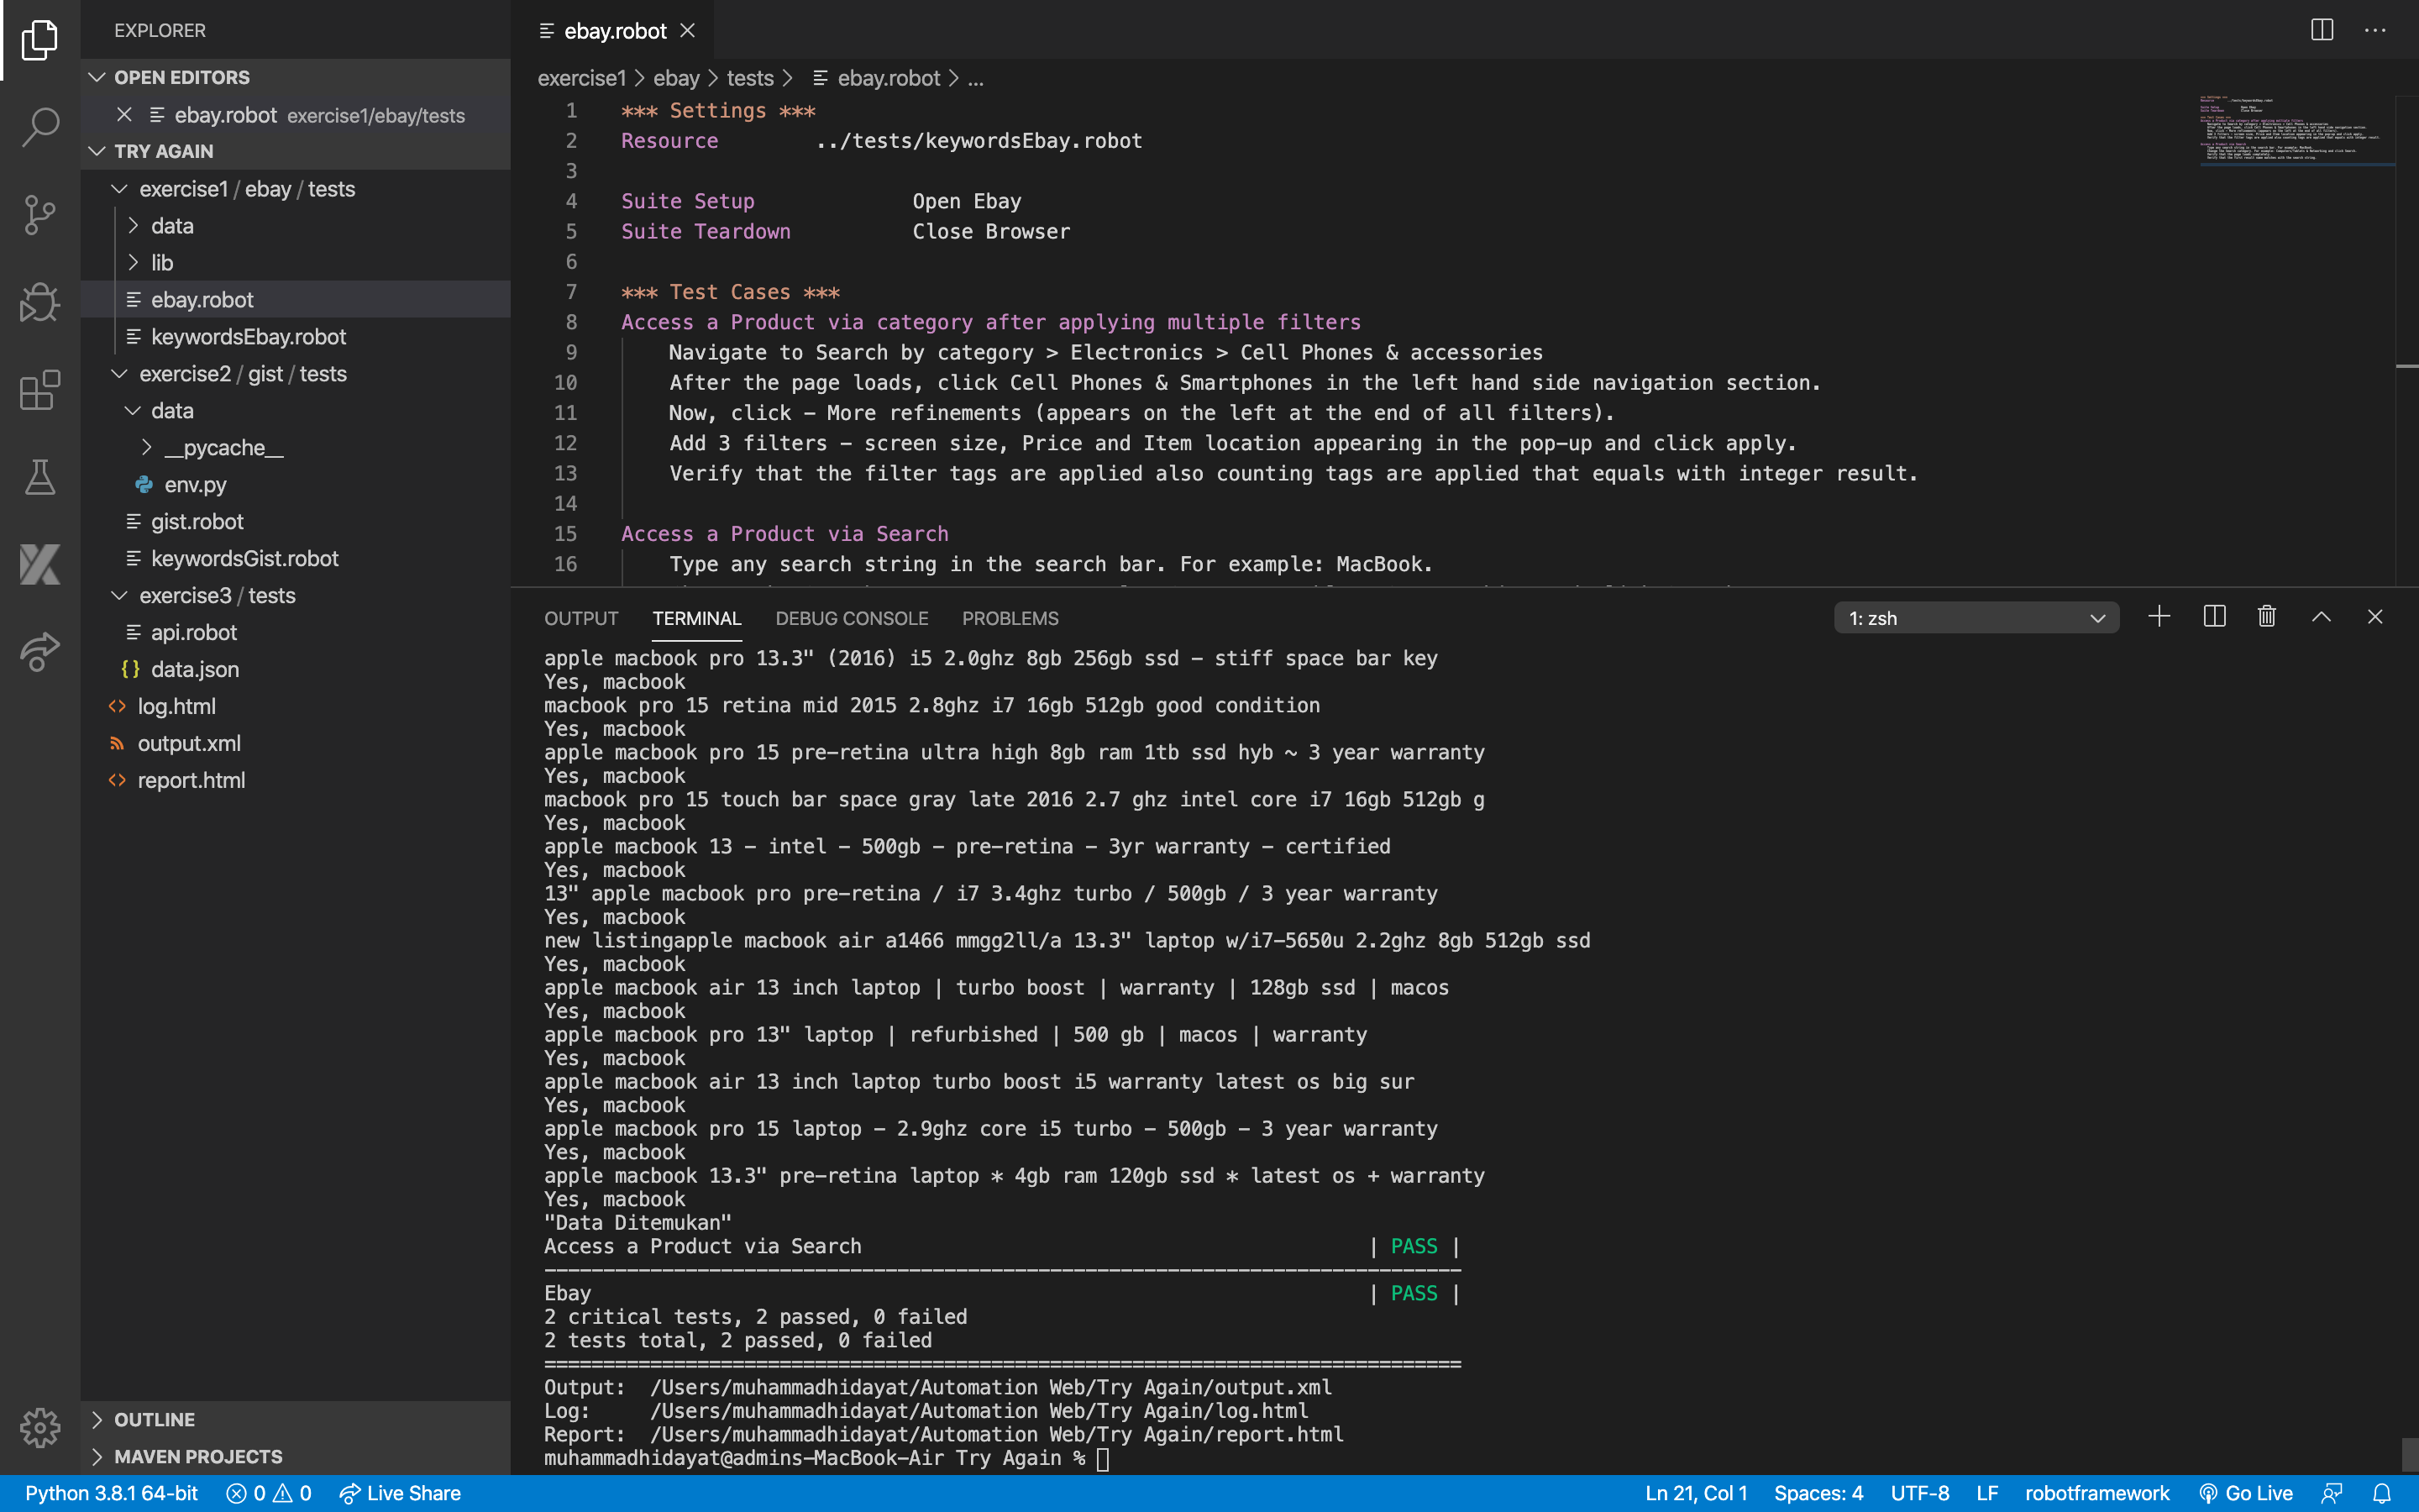Open the Manage gear icon
The height and width of the screenshot is (1512, 2419).
coord(40,1427)
